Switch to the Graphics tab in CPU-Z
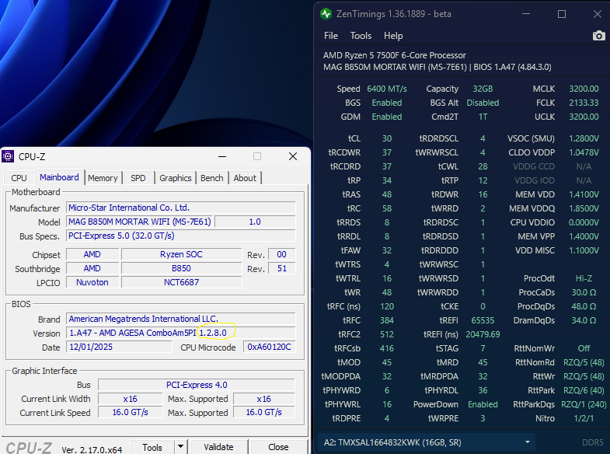The image size is (610, 454). pos(176,178)
